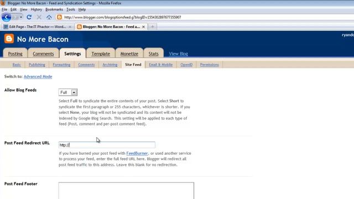The height and width of the screenshot is (199, 354).
Task: Go to Comments settings sub-tab
Action: tap(86, 65)
